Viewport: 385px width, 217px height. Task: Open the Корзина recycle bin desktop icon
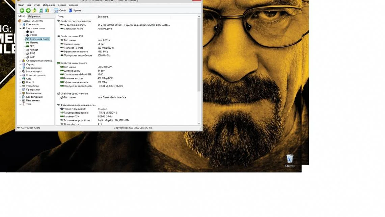pos(290,161)
